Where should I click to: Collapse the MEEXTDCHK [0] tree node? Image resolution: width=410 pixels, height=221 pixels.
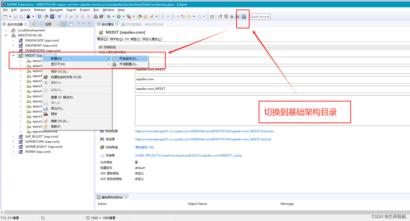coord(6,35)
